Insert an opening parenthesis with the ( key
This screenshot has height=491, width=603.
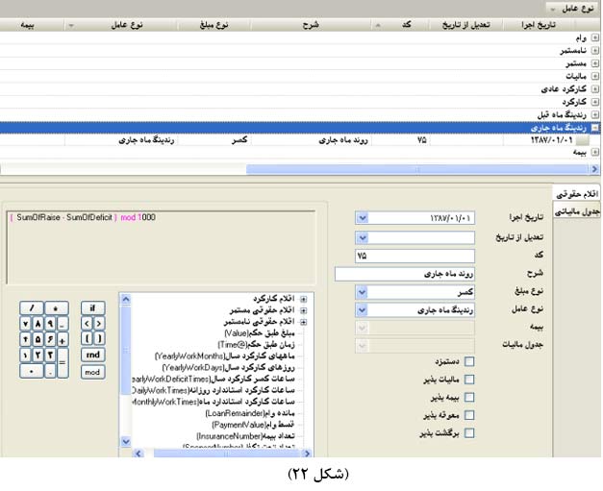pyautogui.click(x=87, y=338)
